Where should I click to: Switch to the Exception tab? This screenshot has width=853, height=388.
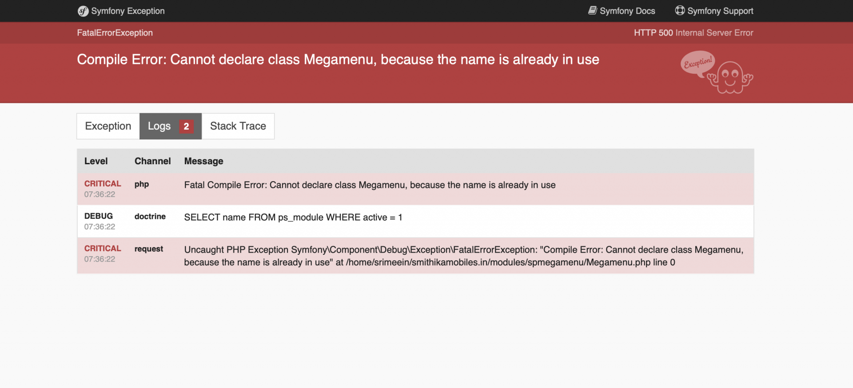coord(108,127)
